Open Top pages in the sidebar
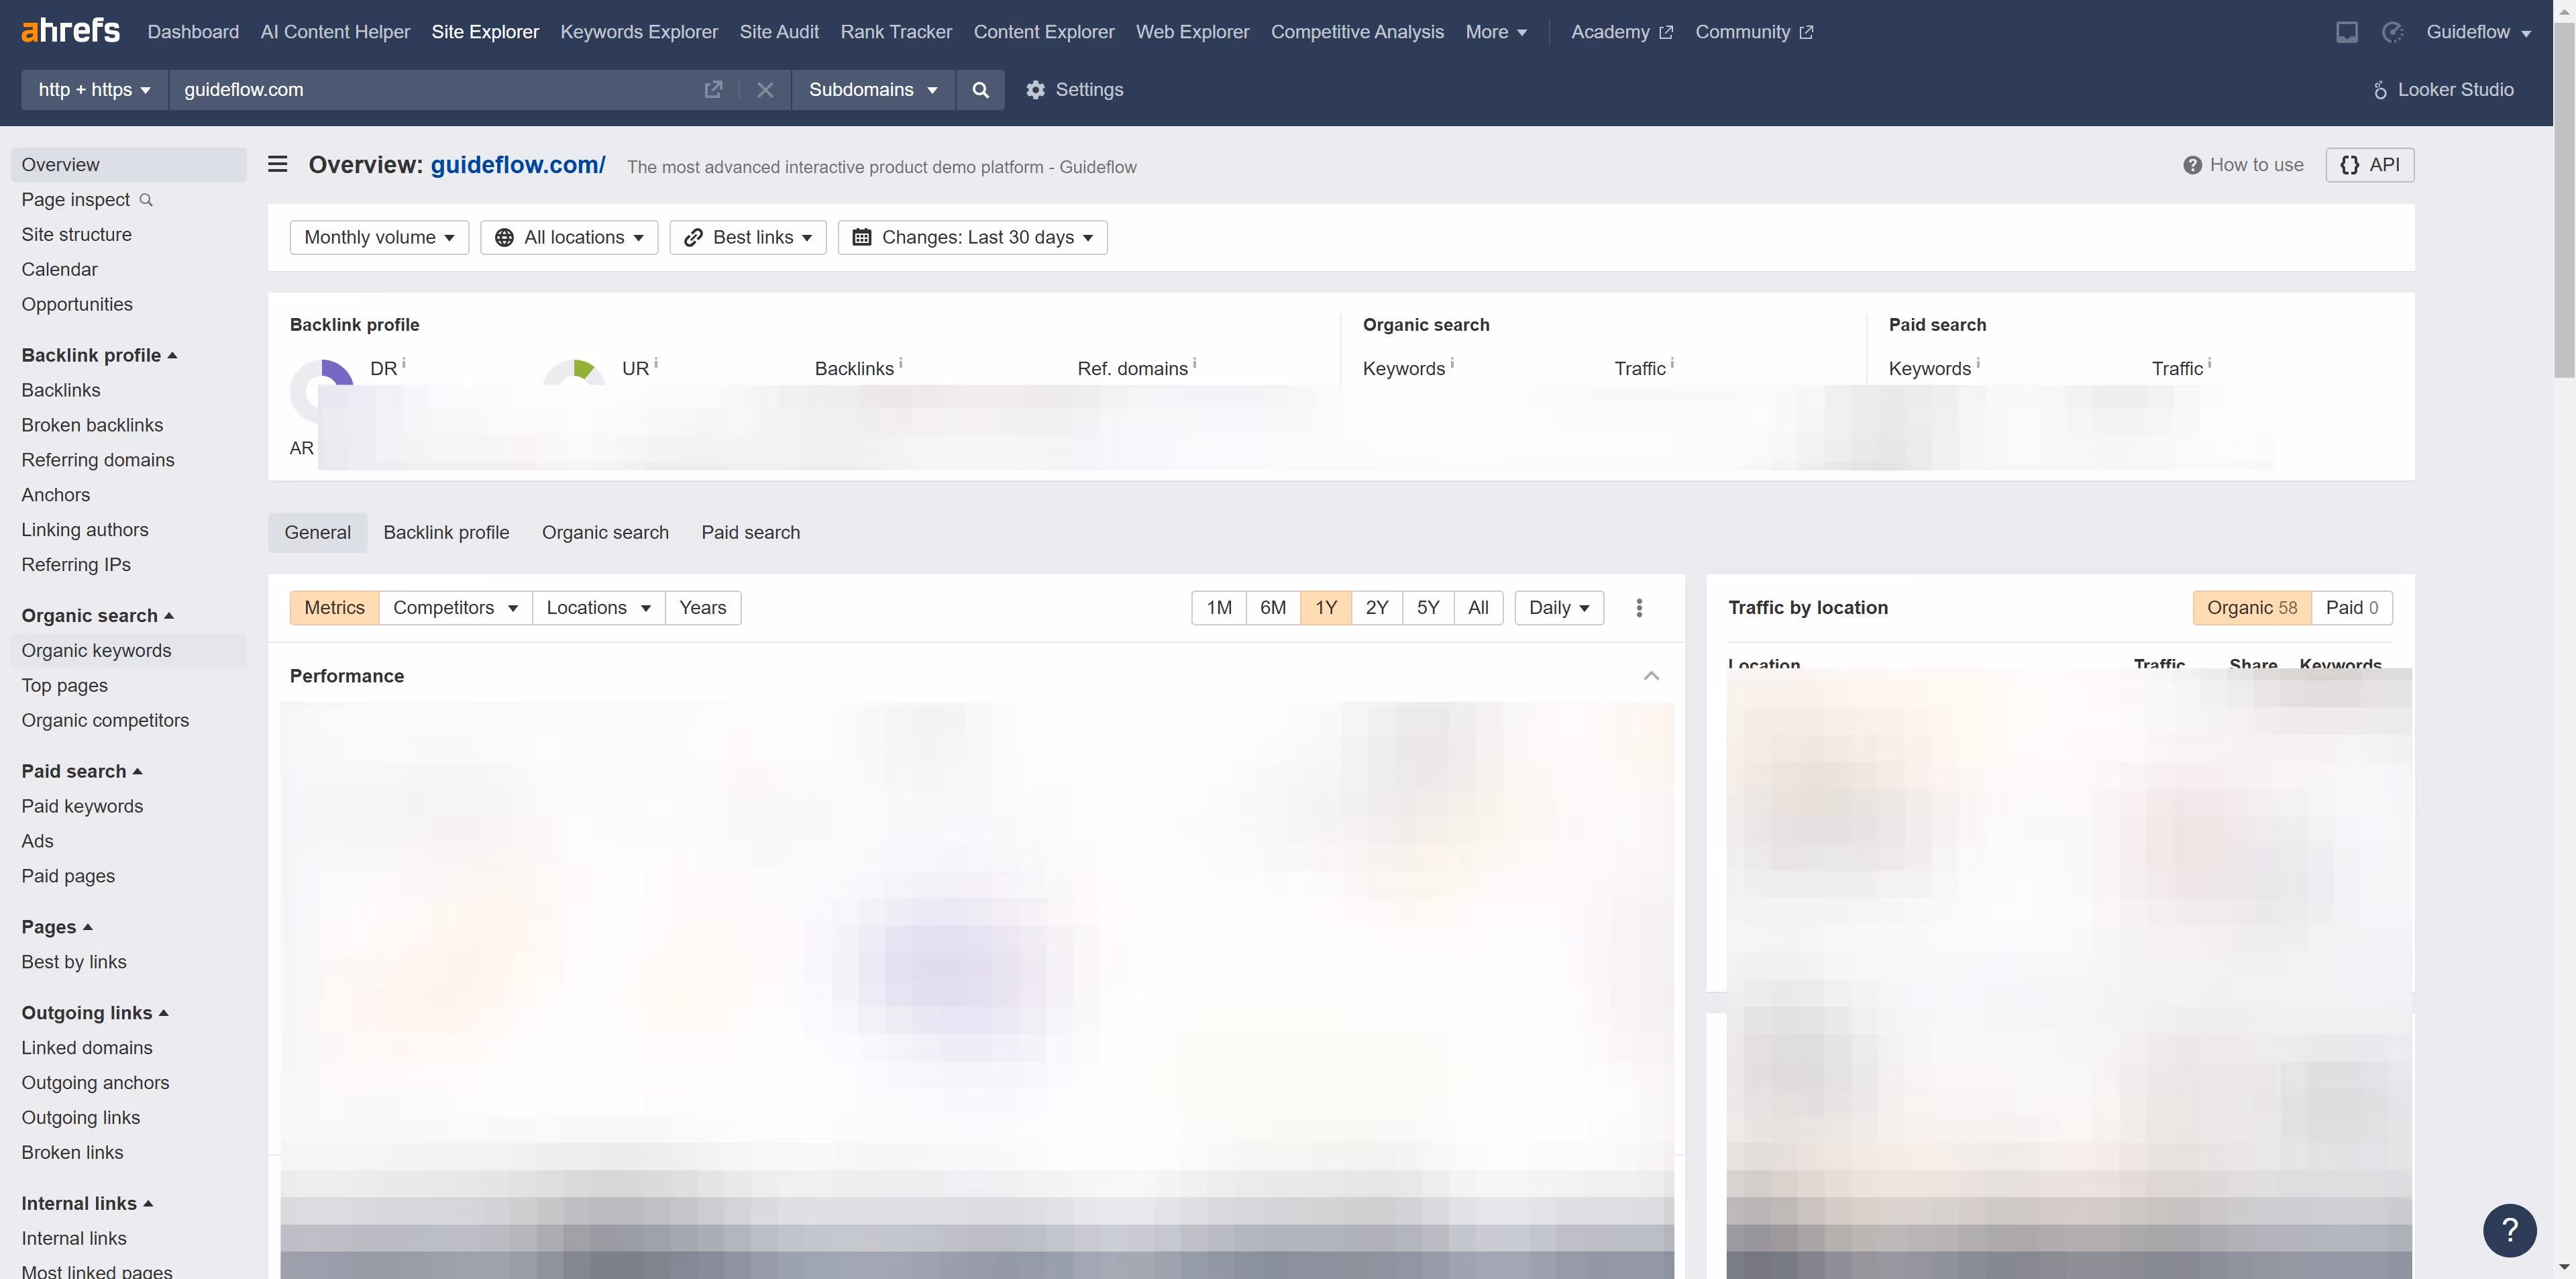2576x1279 pixels. [x=64, y=685]
